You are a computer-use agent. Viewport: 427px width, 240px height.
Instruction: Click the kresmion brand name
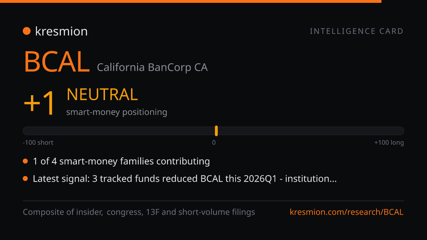coord(61,31)
